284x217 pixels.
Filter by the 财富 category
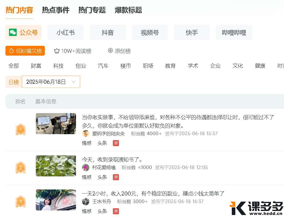pos(36,66)
